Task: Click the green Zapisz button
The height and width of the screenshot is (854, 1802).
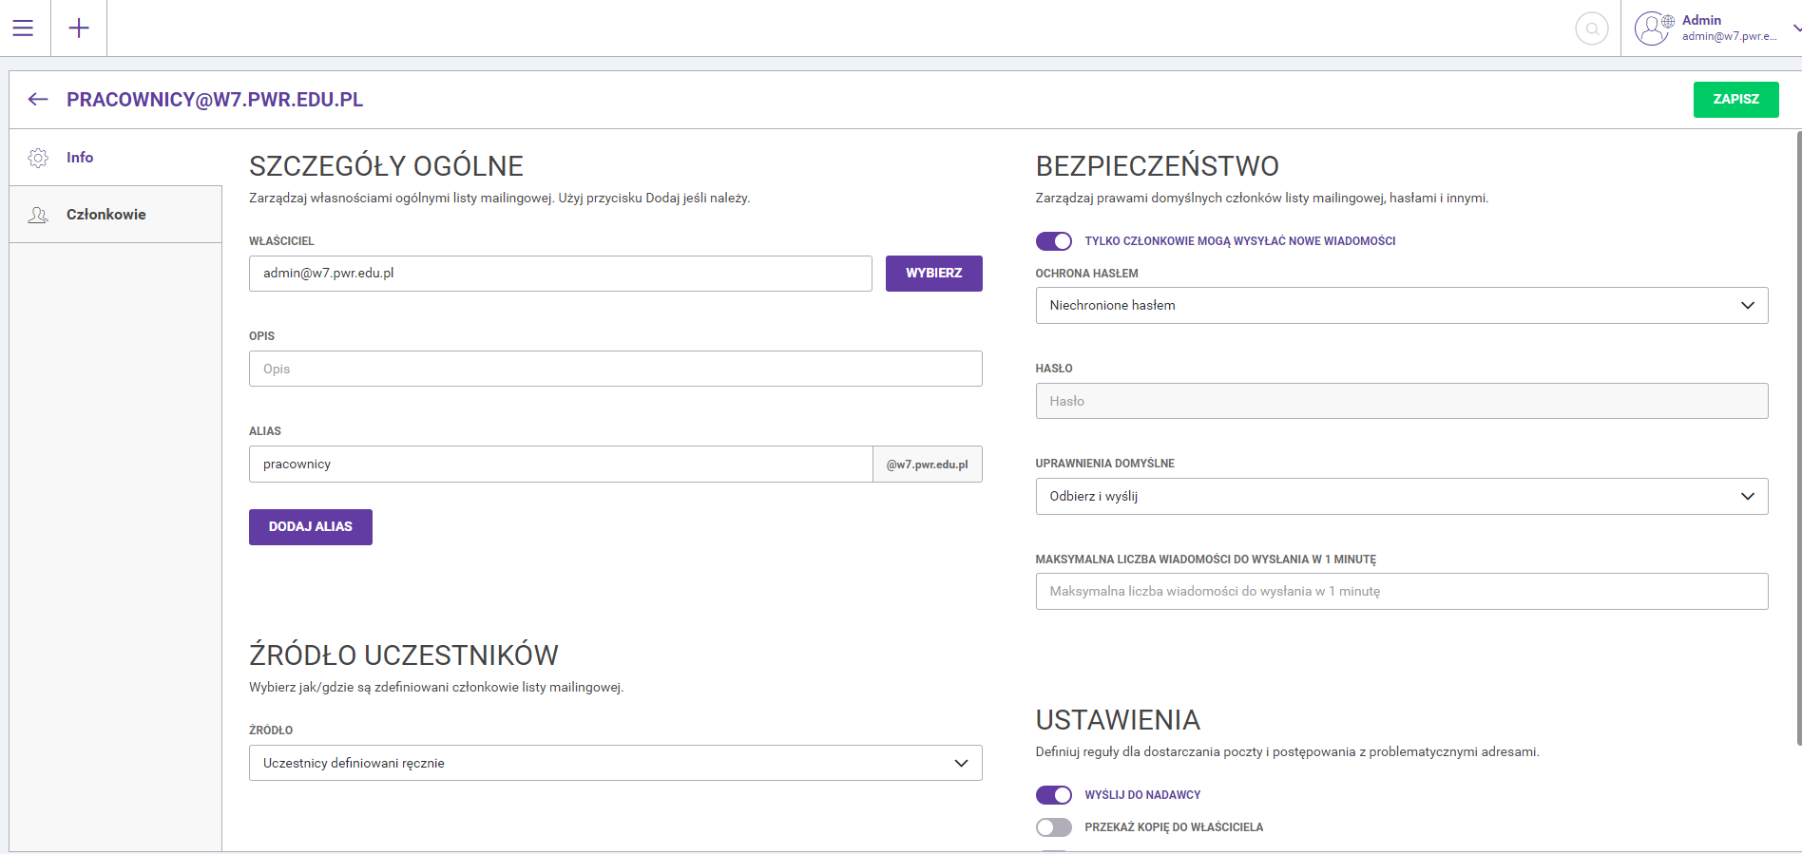Action: 1735,100
